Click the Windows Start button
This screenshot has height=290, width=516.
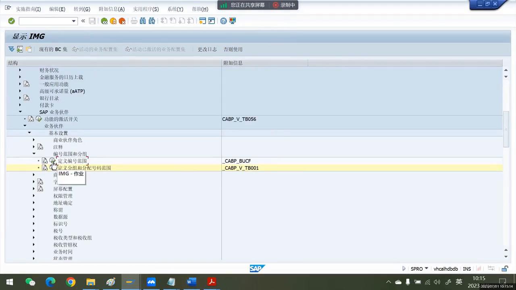pyautogui.click(x=10, y=282)
